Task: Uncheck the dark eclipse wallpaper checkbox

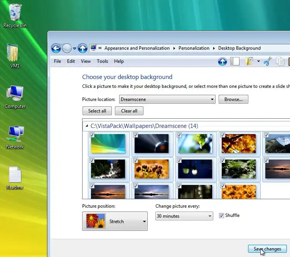Action: [x=136, y=135]
